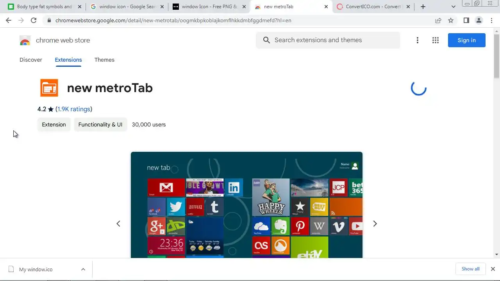Go back to previous page

9,20
